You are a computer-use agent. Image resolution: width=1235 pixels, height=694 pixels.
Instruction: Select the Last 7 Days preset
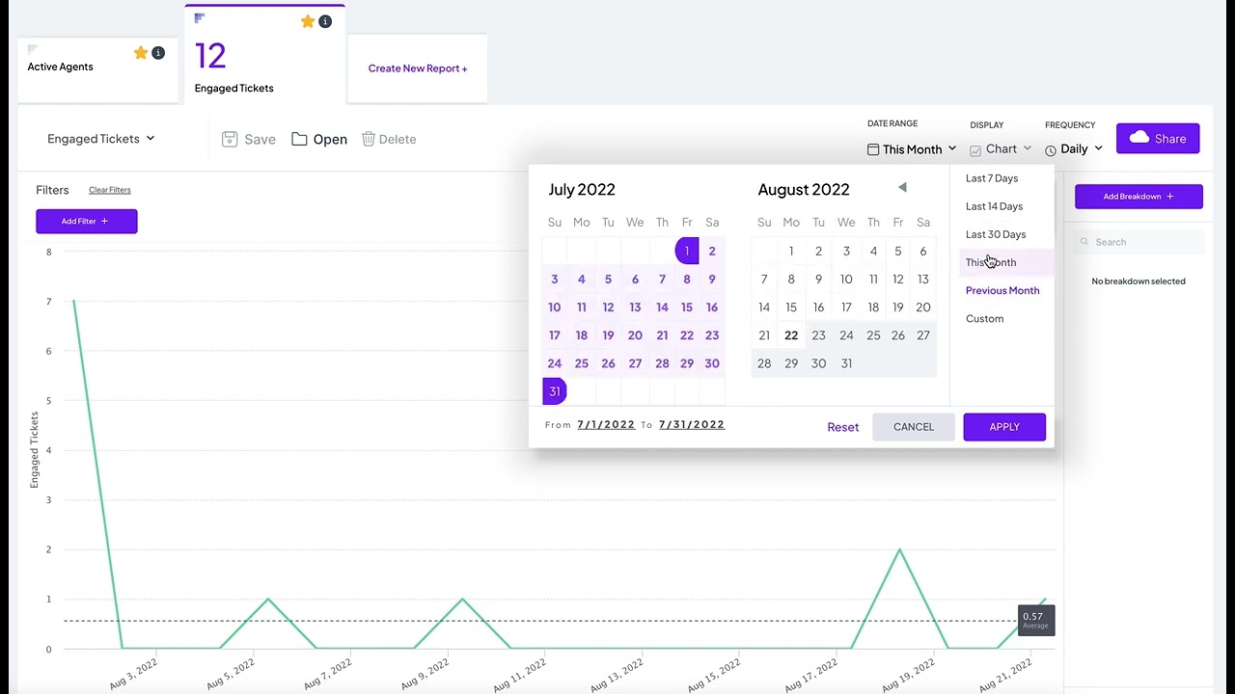pos(992,178)
